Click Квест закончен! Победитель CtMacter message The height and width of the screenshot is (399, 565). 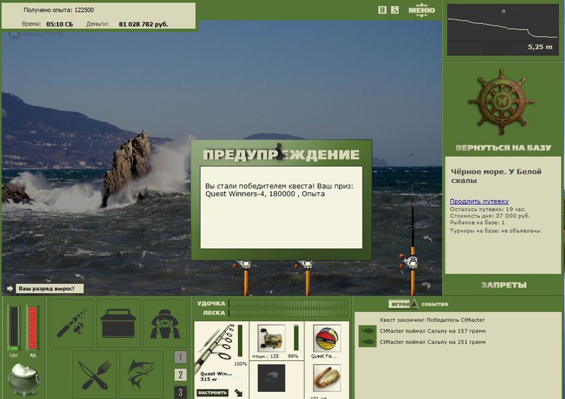(x=432, y=320)
